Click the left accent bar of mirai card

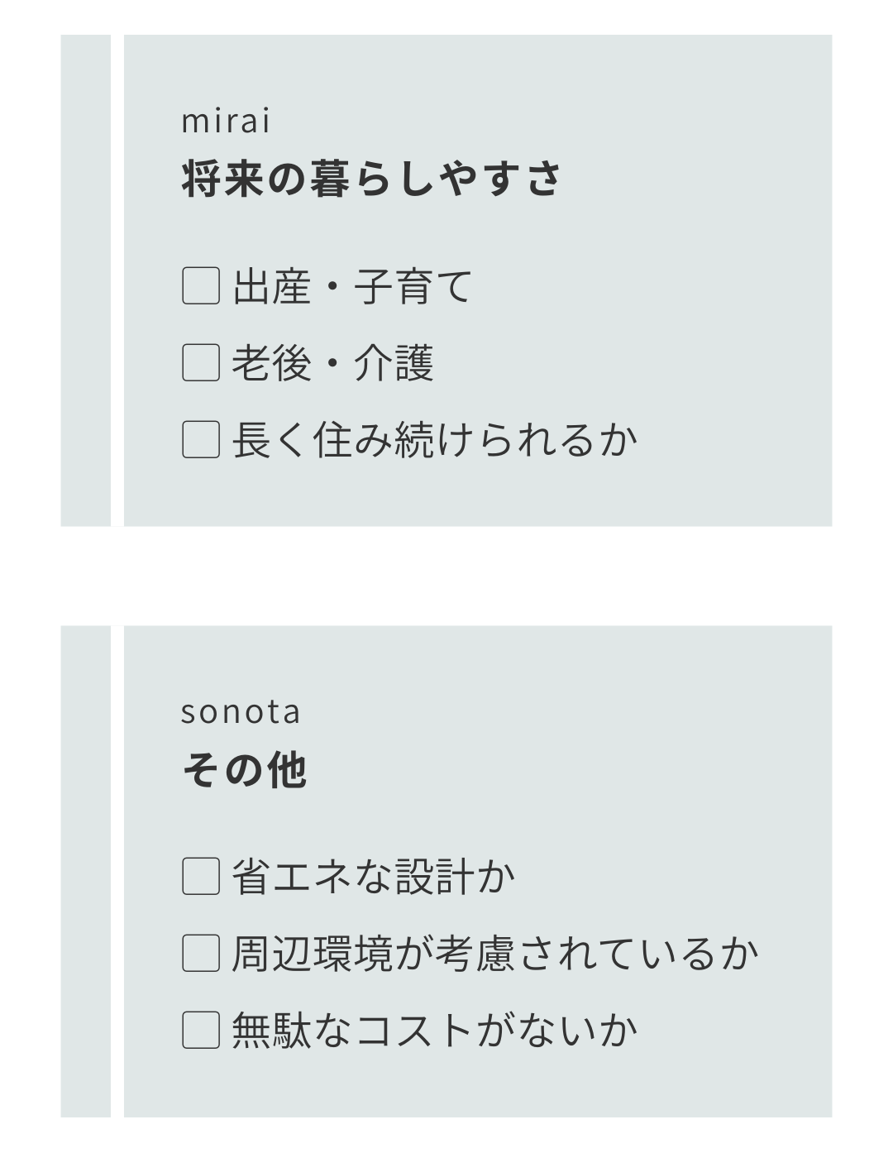pos(85,280)
